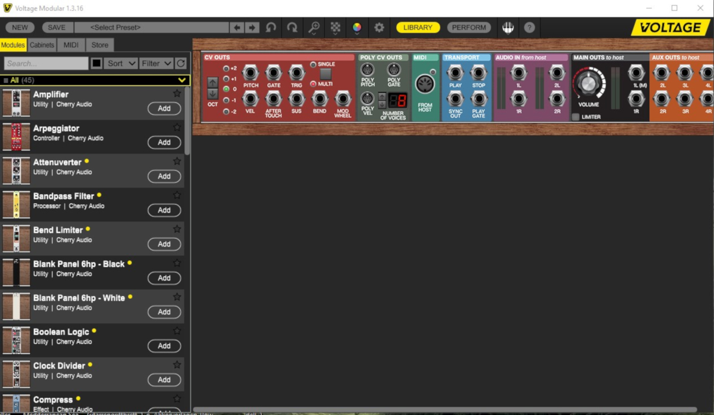714x415 pixels.
Task: Click the SAVE button
Action: pyautogui.click(x=57, y=27)
